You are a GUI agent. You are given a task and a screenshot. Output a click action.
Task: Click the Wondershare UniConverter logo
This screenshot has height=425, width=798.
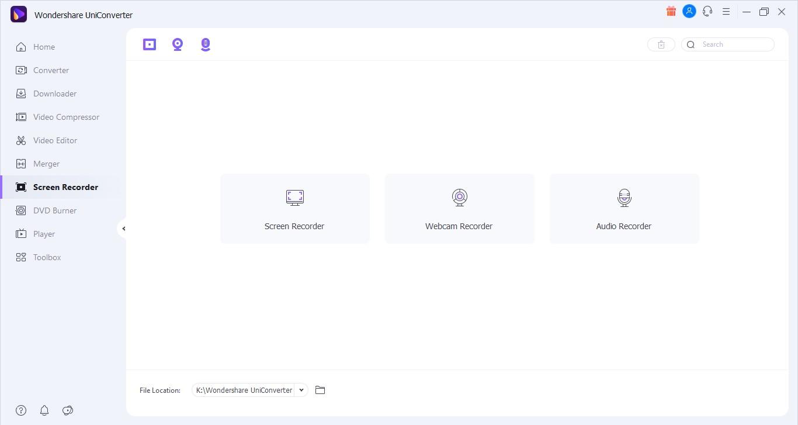tap(19, 14)
